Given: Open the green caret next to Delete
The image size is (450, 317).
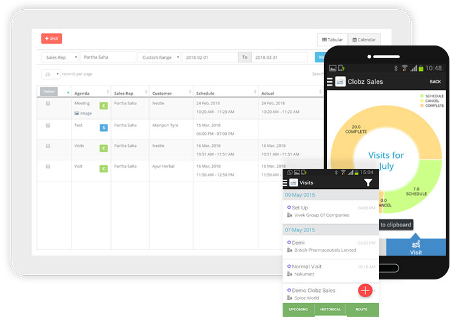Looking at the screenshot, I should [x=68, y=92].
